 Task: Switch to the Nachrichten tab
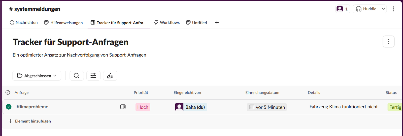coord(24,23)
